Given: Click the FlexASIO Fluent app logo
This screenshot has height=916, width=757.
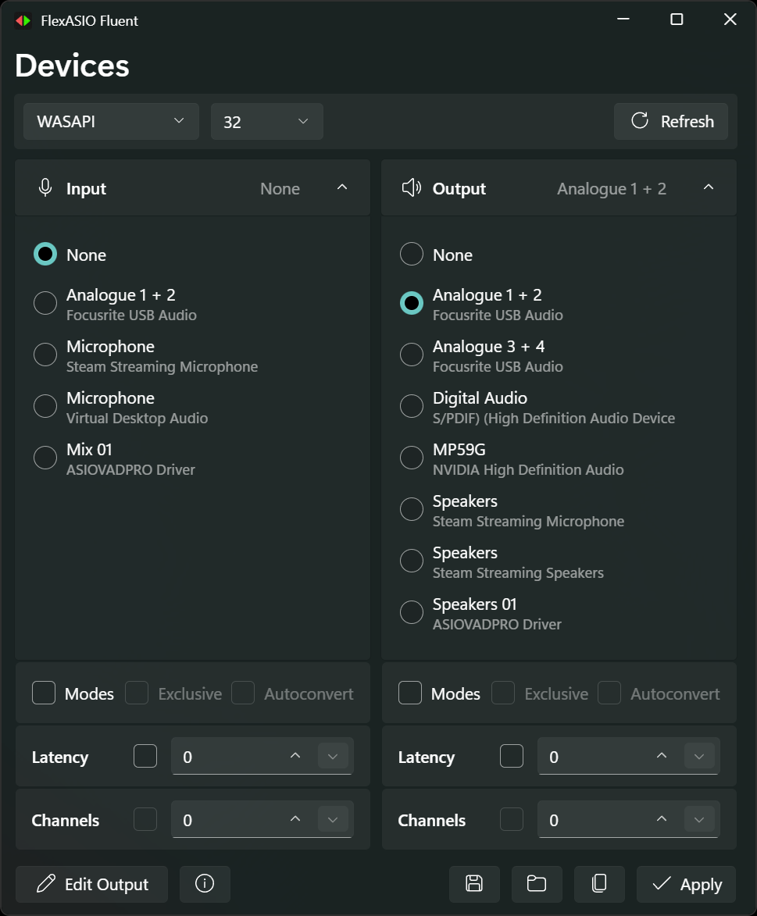Looking at the screenshot, I should coord(23,21).
